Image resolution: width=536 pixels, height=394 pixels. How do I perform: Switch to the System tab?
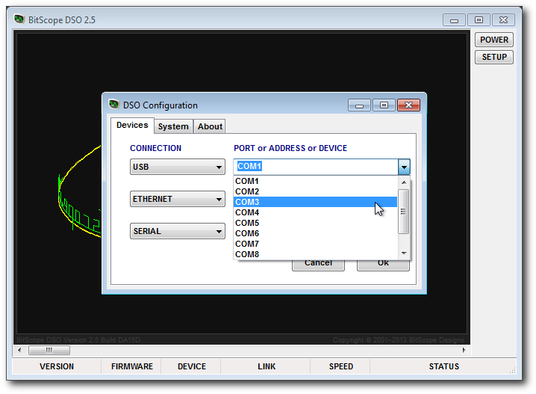tap(173, 126)
